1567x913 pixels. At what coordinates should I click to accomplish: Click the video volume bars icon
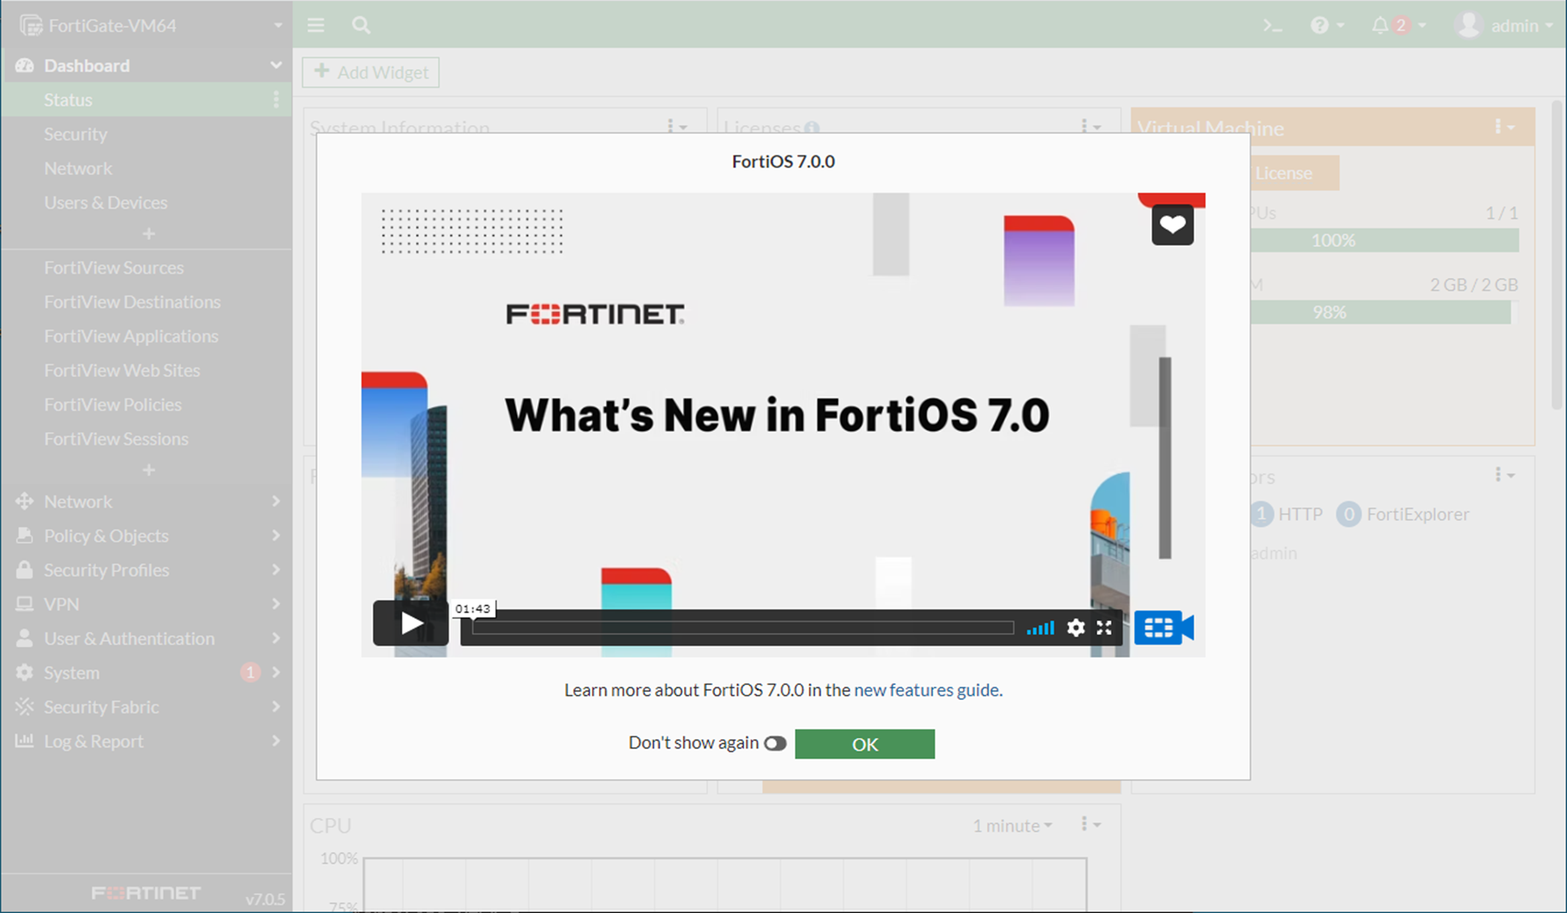coord(1040,628)
